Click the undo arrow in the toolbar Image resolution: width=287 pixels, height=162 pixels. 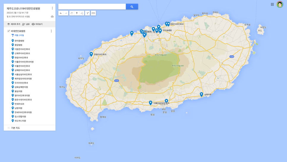pos(61,13)
